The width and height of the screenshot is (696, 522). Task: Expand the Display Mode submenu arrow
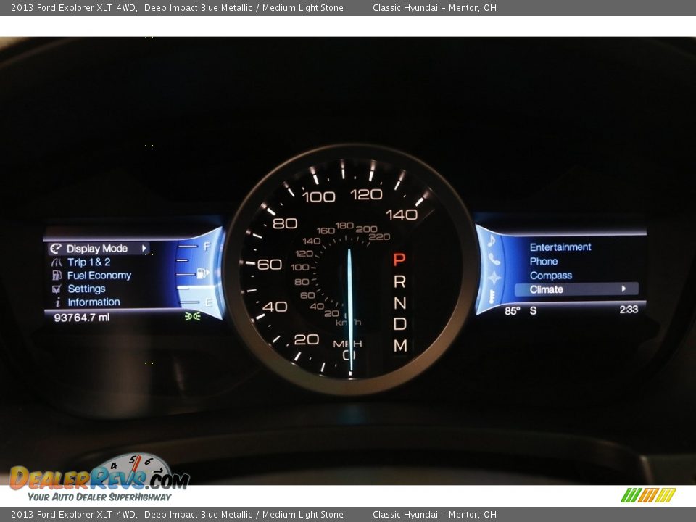click(x=144, y=249)
